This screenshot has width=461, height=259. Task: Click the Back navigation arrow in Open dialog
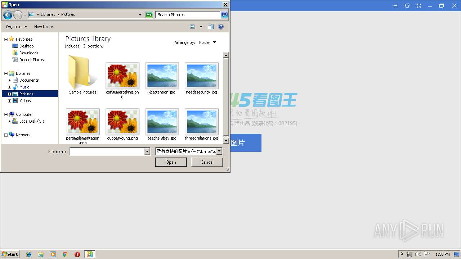click(x=8, y=15)
